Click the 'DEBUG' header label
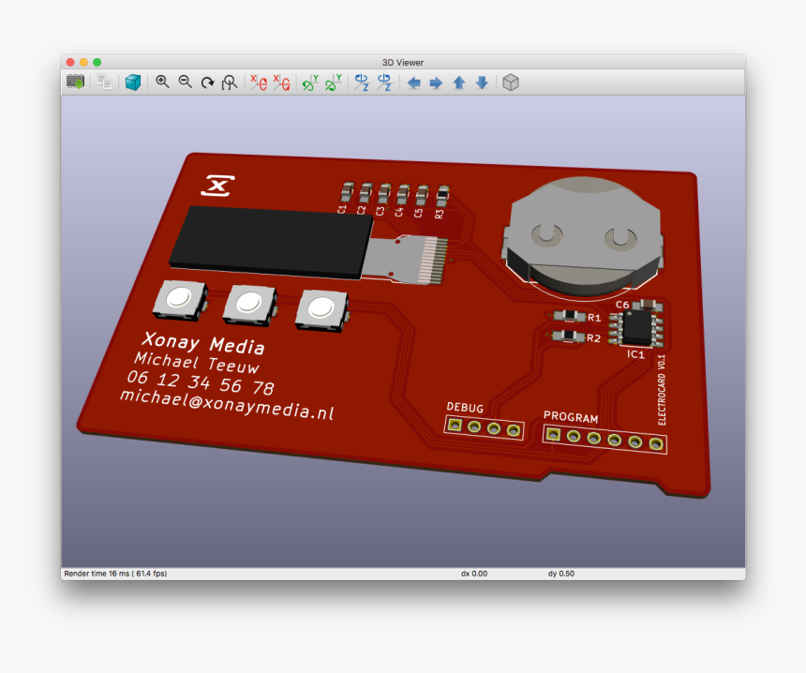The width and height of the screenshot is (806, 673). (x=465, y=408)
